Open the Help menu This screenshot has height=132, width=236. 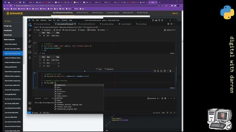click(70, 20)
